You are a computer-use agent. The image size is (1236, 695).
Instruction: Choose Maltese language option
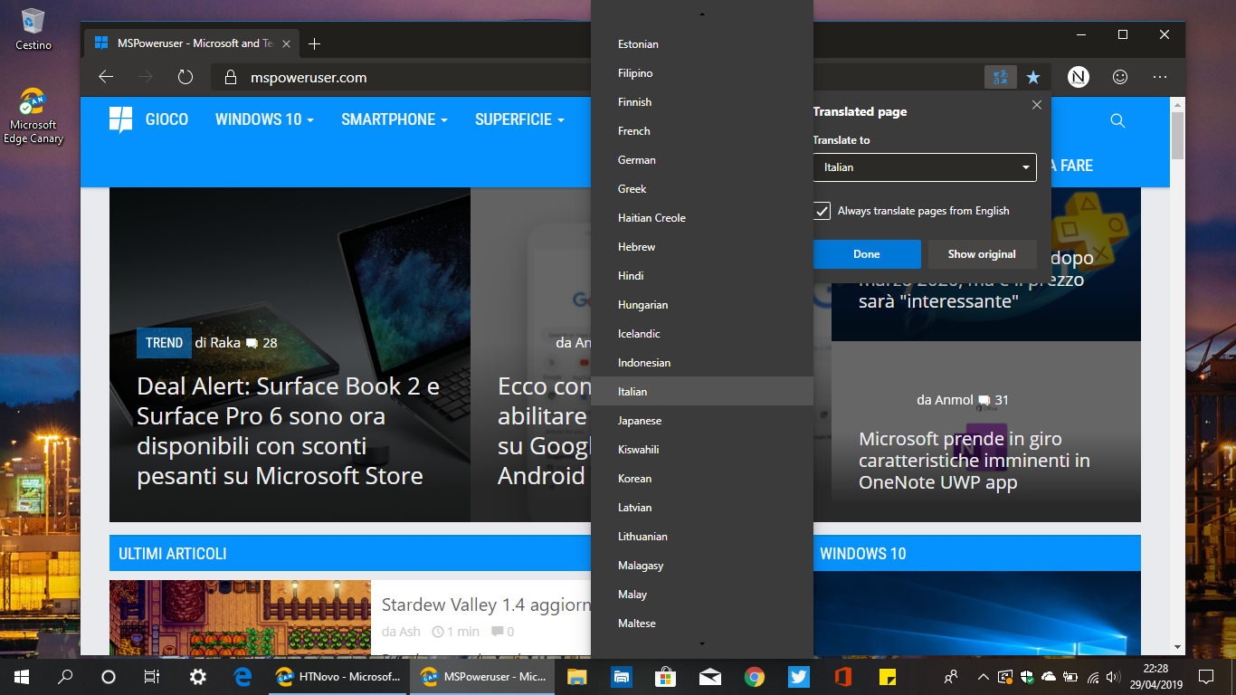[x=702, y=624]
